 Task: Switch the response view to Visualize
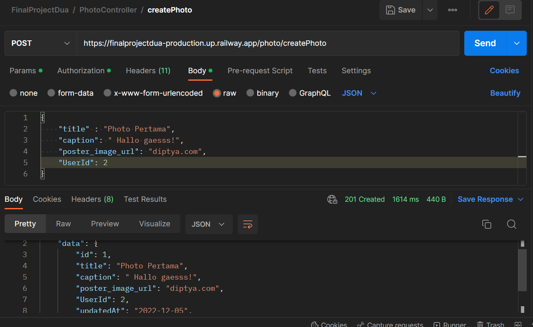(154, 224)
